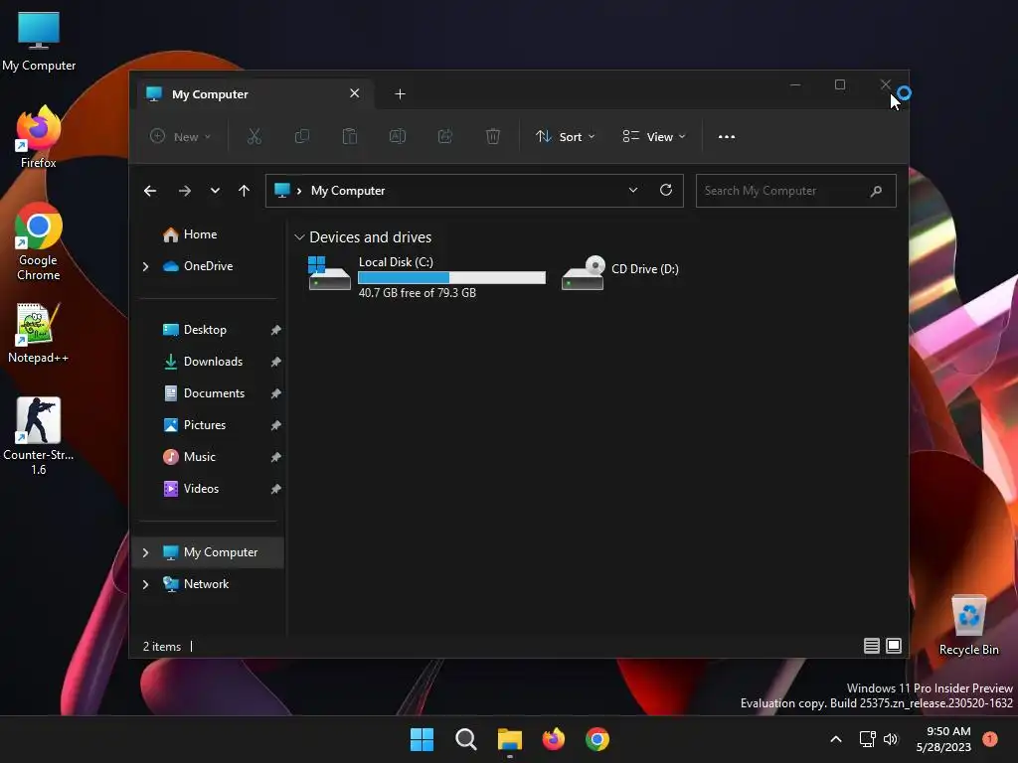Select Counter-Strike 1.6 desktop shortcut
1018x763 pixels.
click(39, 436)
